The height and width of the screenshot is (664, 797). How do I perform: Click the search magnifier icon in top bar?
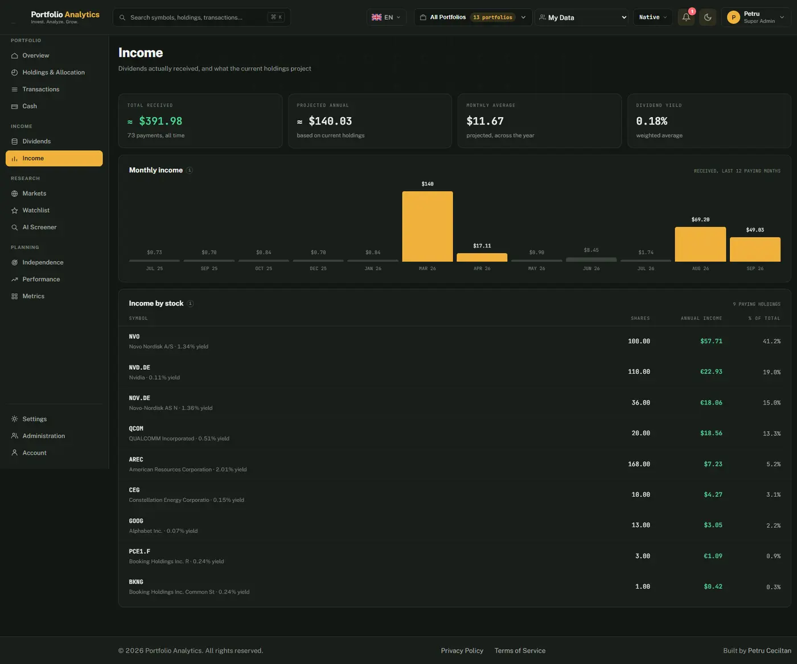tap(122, 18)
